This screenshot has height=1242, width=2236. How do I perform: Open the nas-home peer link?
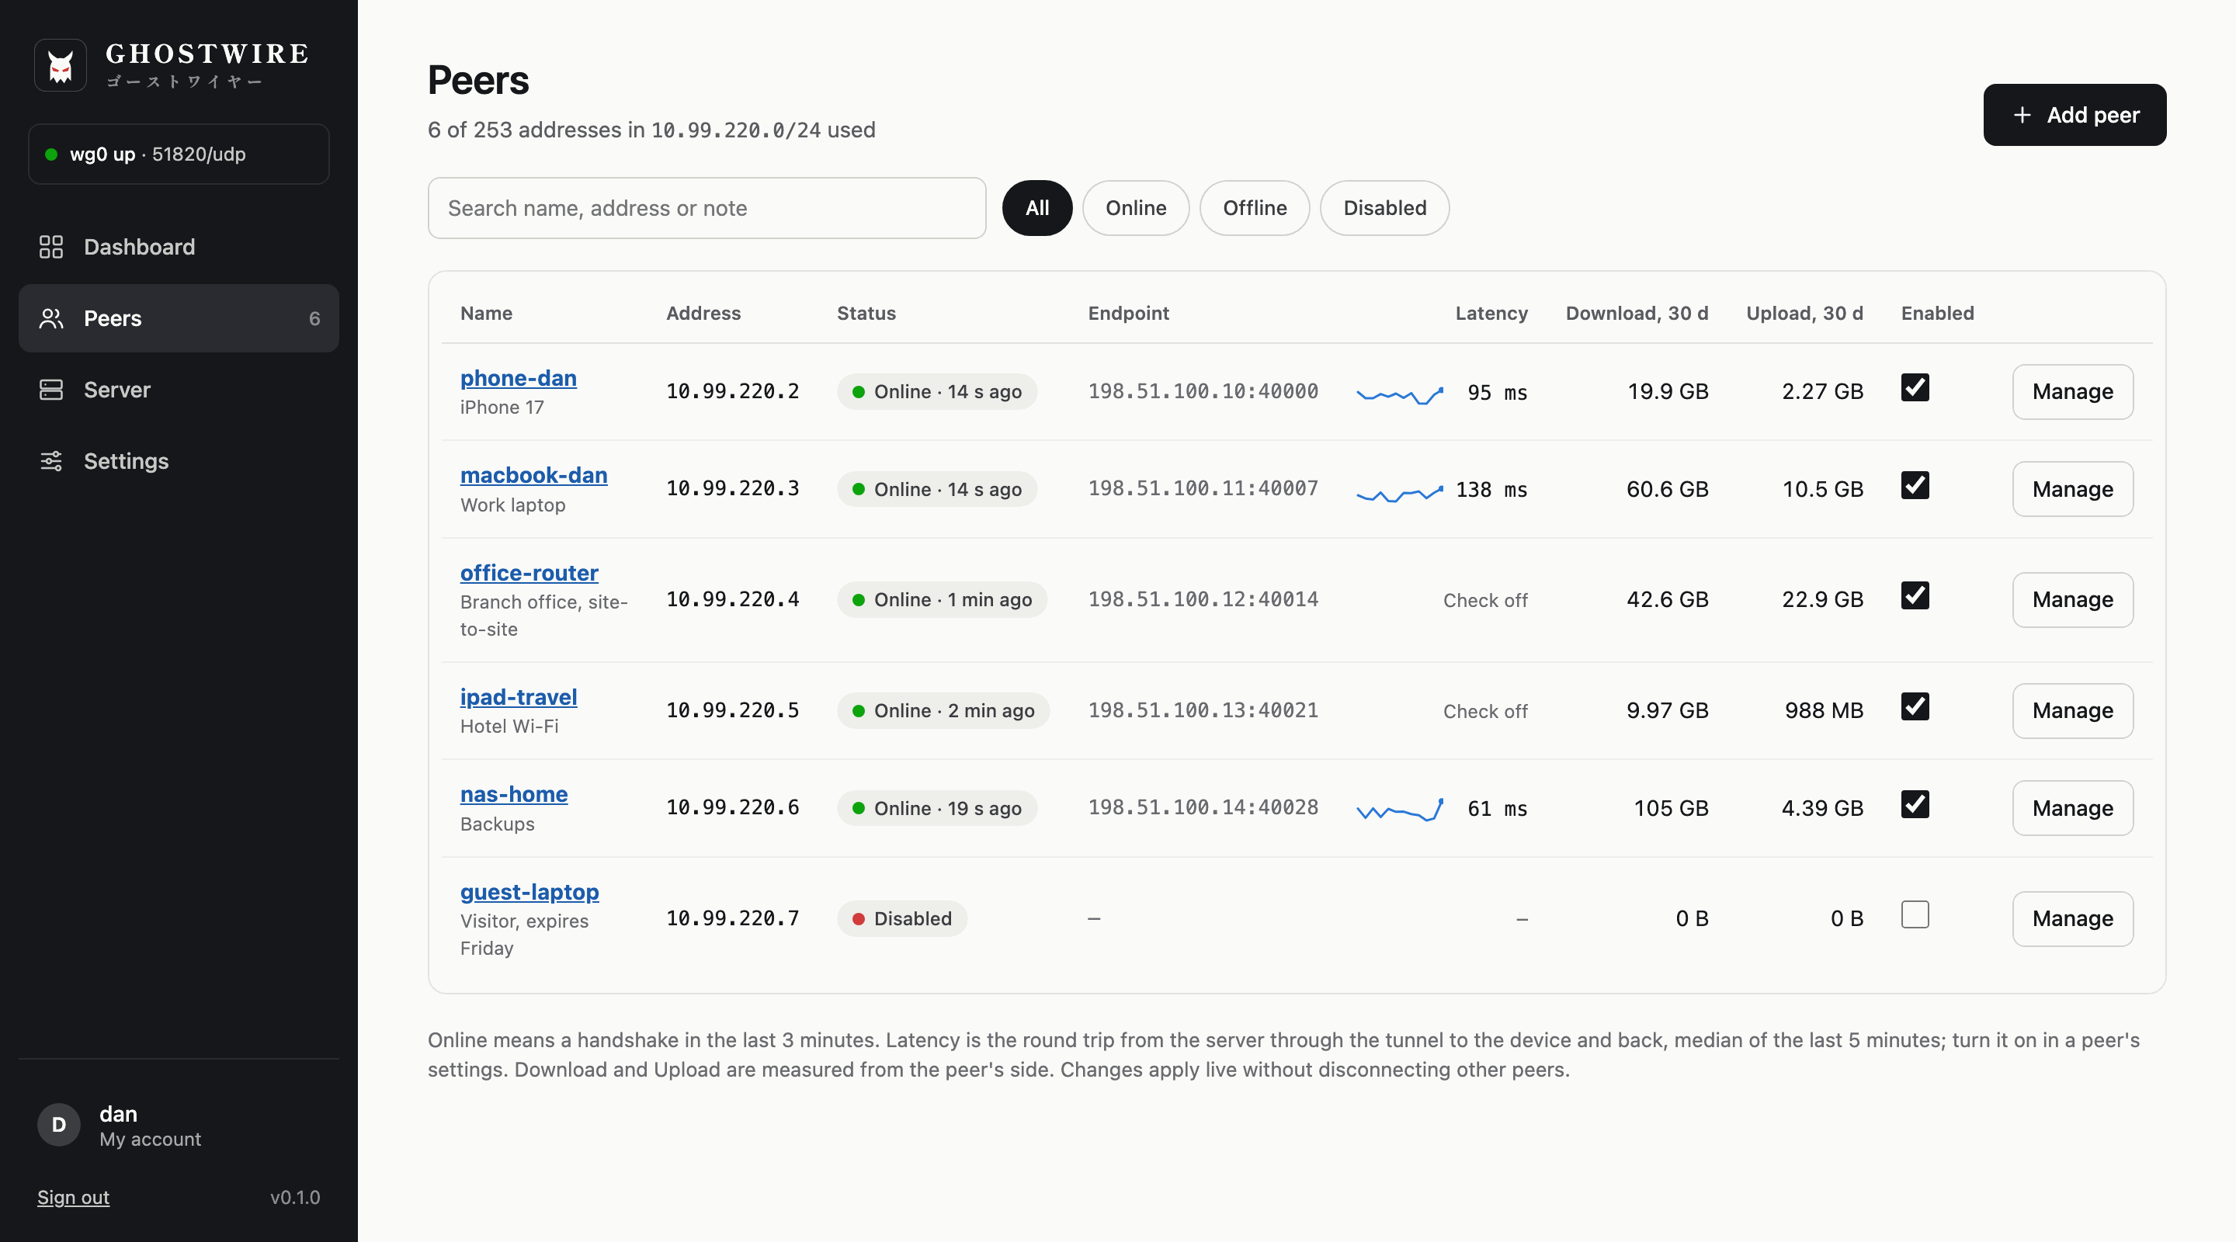[514, 795]
